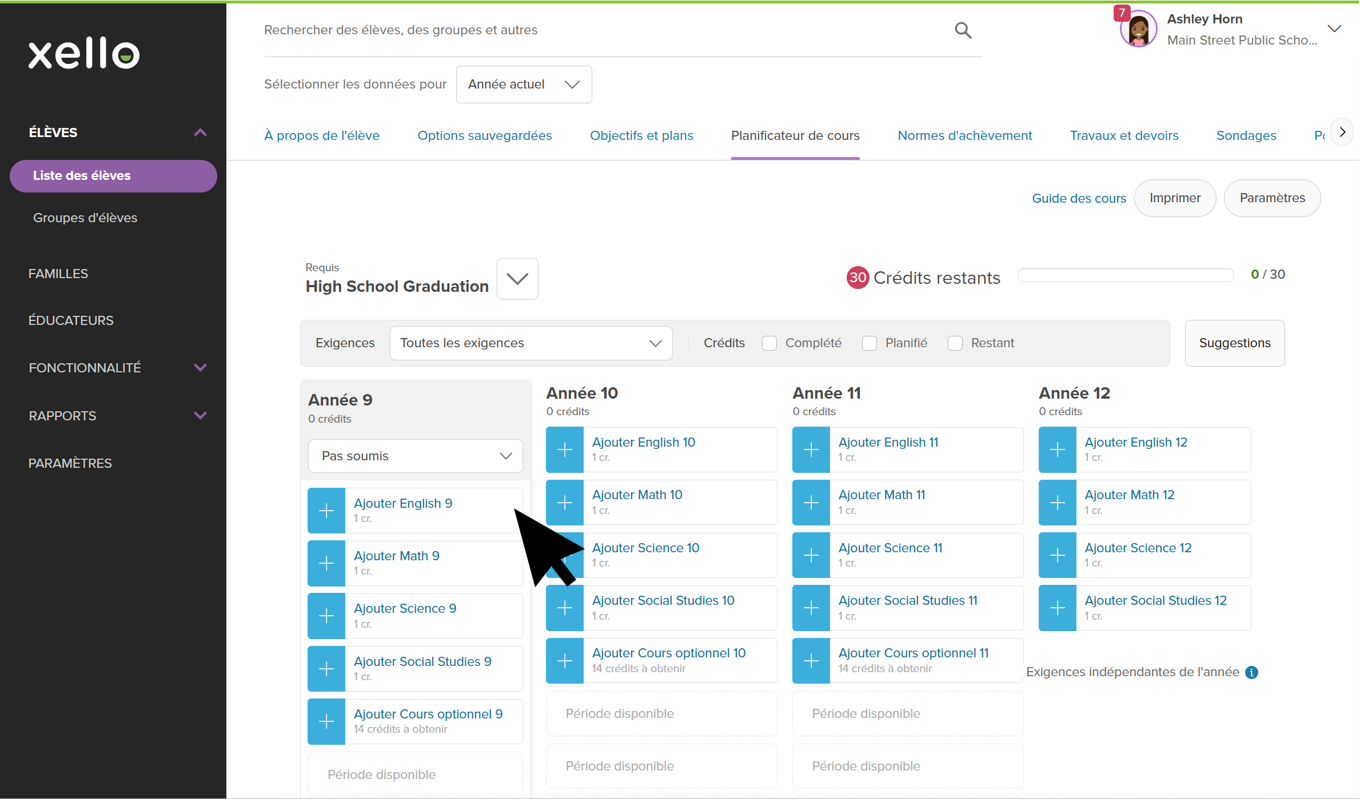
Task: Toggle the Restant credits checkbox
Action: coord(955,343)
